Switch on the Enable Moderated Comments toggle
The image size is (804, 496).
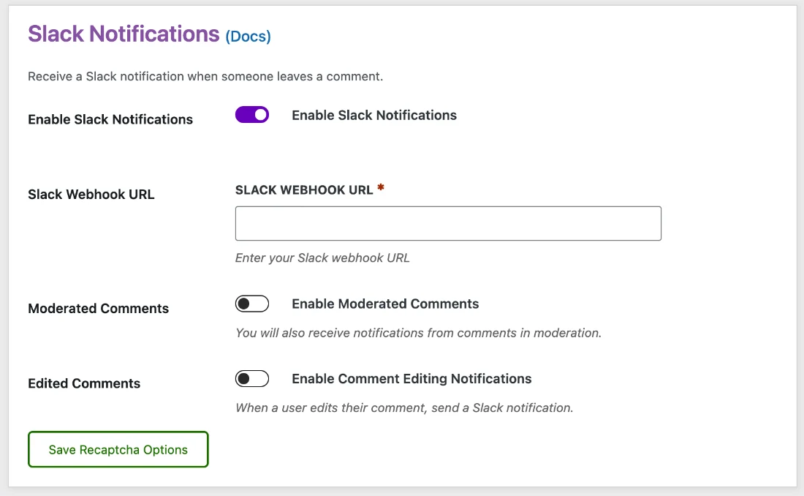[251, 304]
